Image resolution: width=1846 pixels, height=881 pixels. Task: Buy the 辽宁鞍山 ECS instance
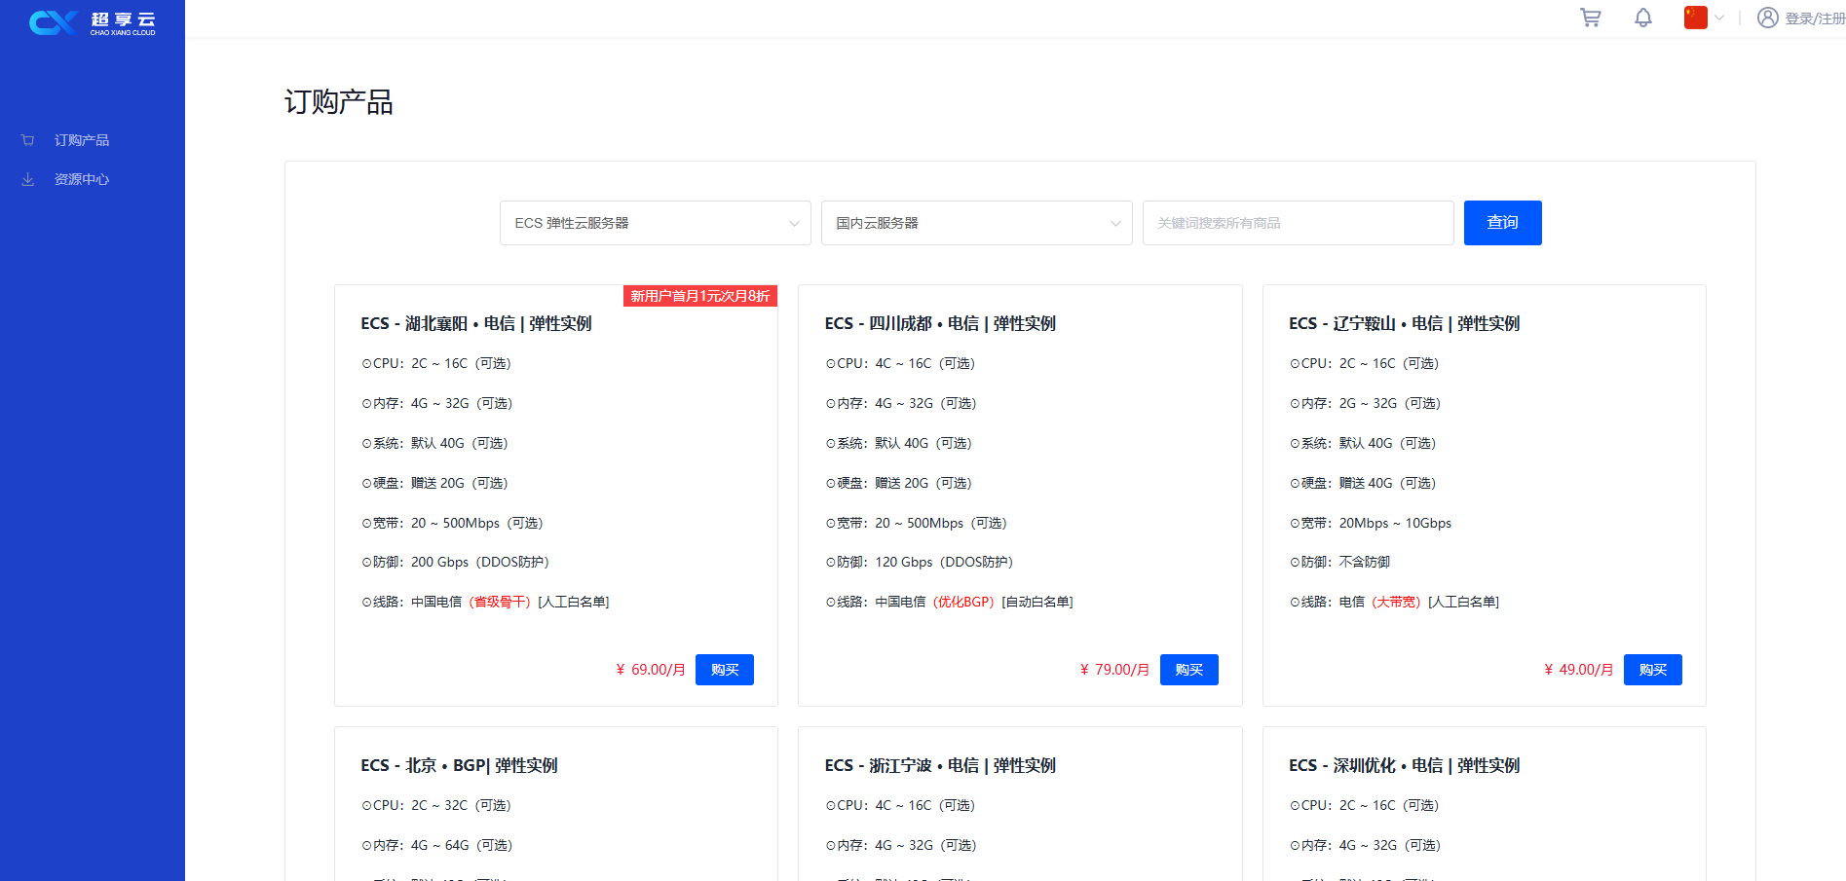[1652, 670]
